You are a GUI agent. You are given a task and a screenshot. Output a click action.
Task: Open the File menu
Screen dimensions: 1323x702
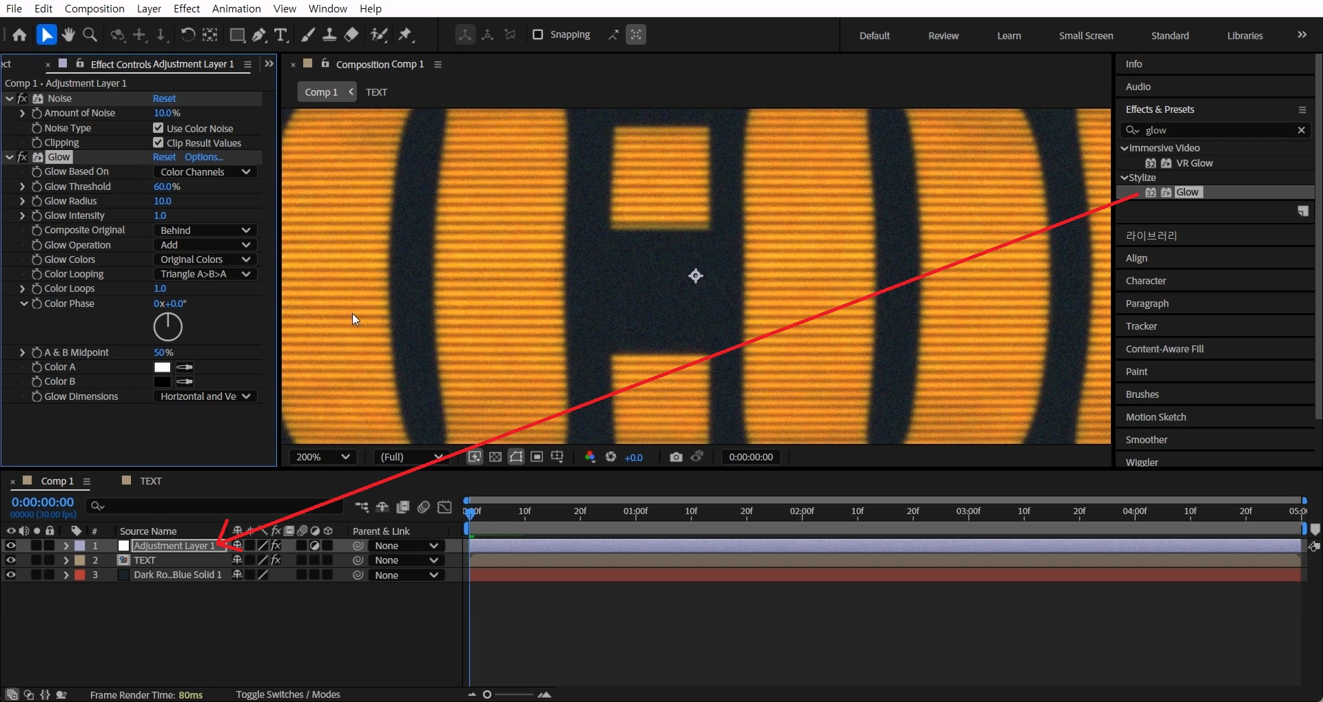[x=14, y=8]
